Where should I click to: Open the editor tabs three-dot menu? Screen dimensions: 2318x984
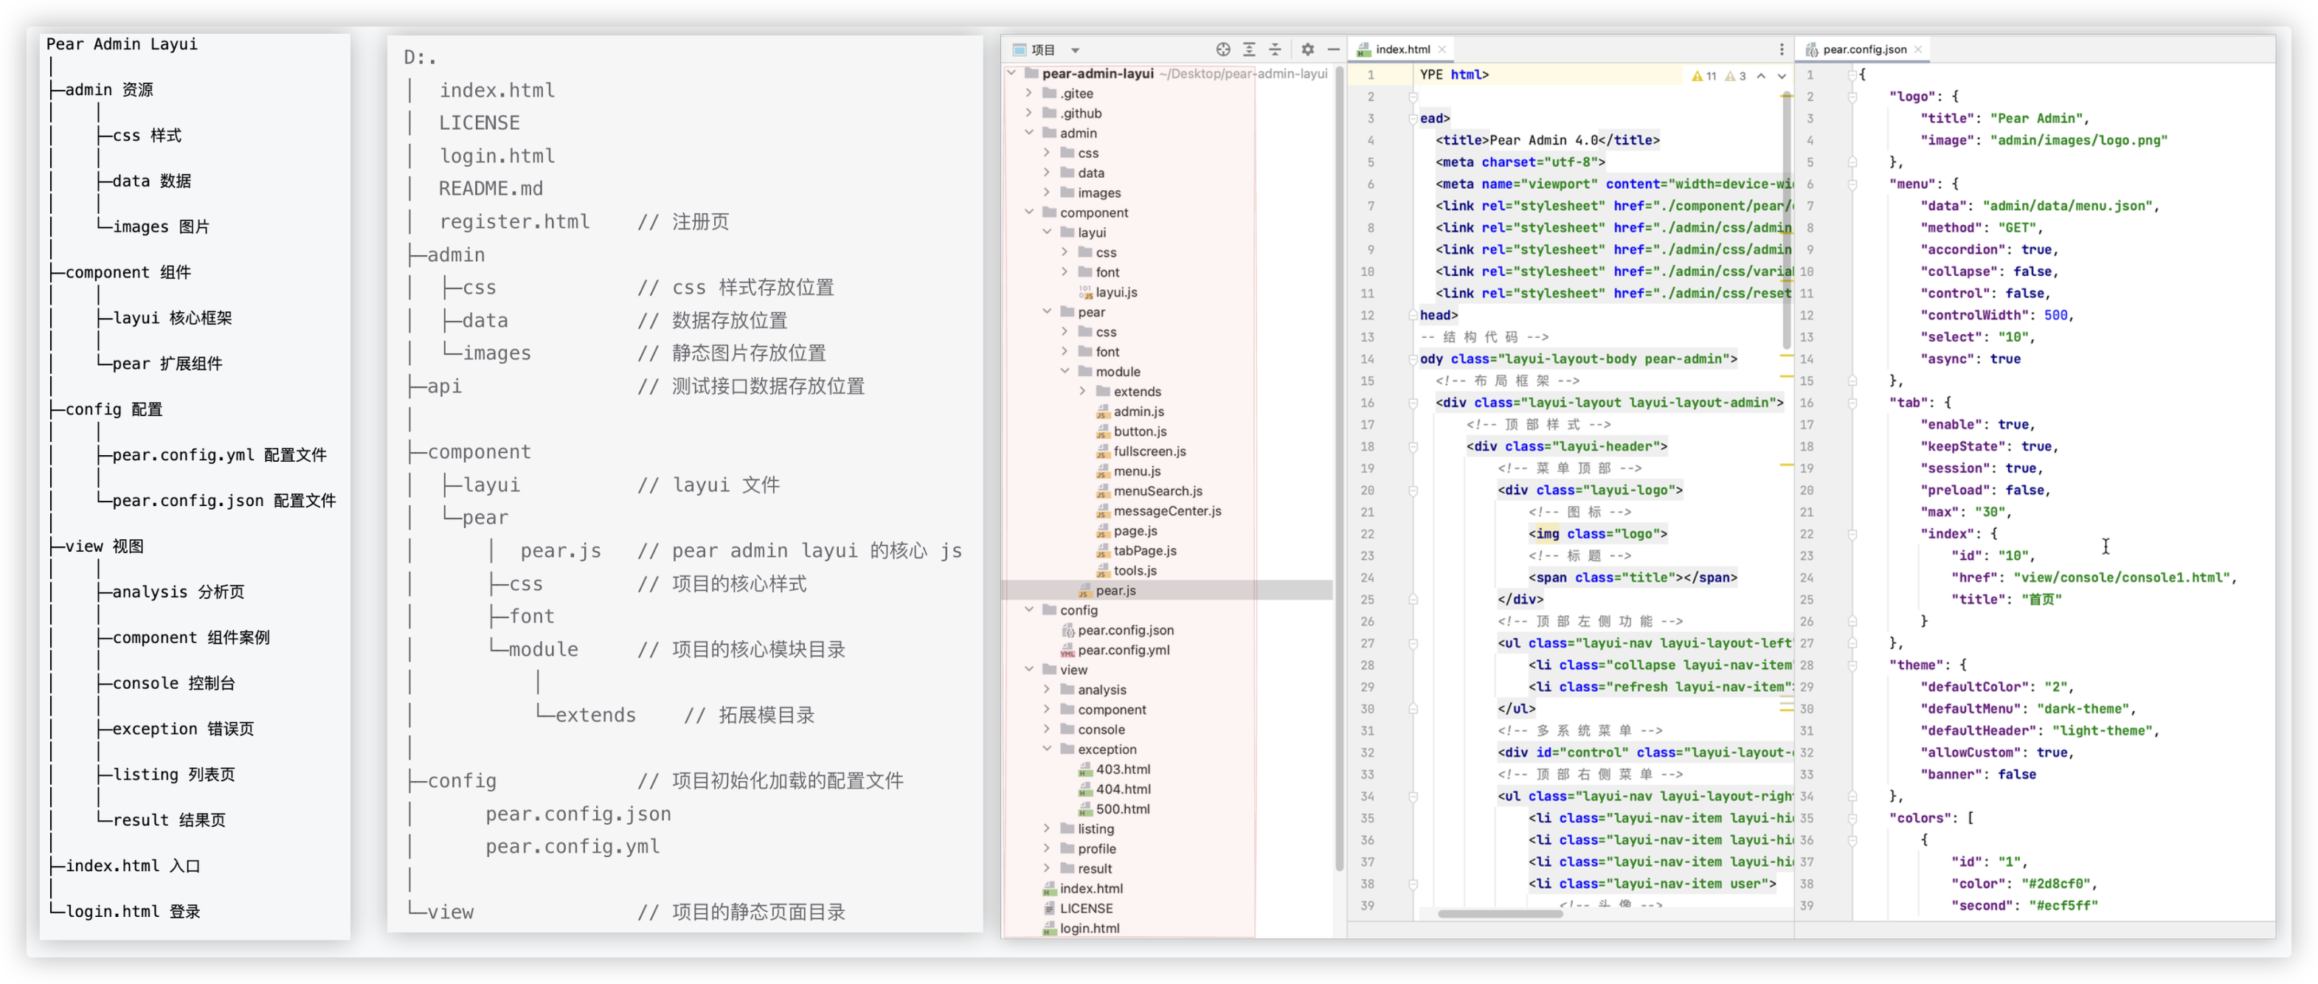coord(1782,49)
